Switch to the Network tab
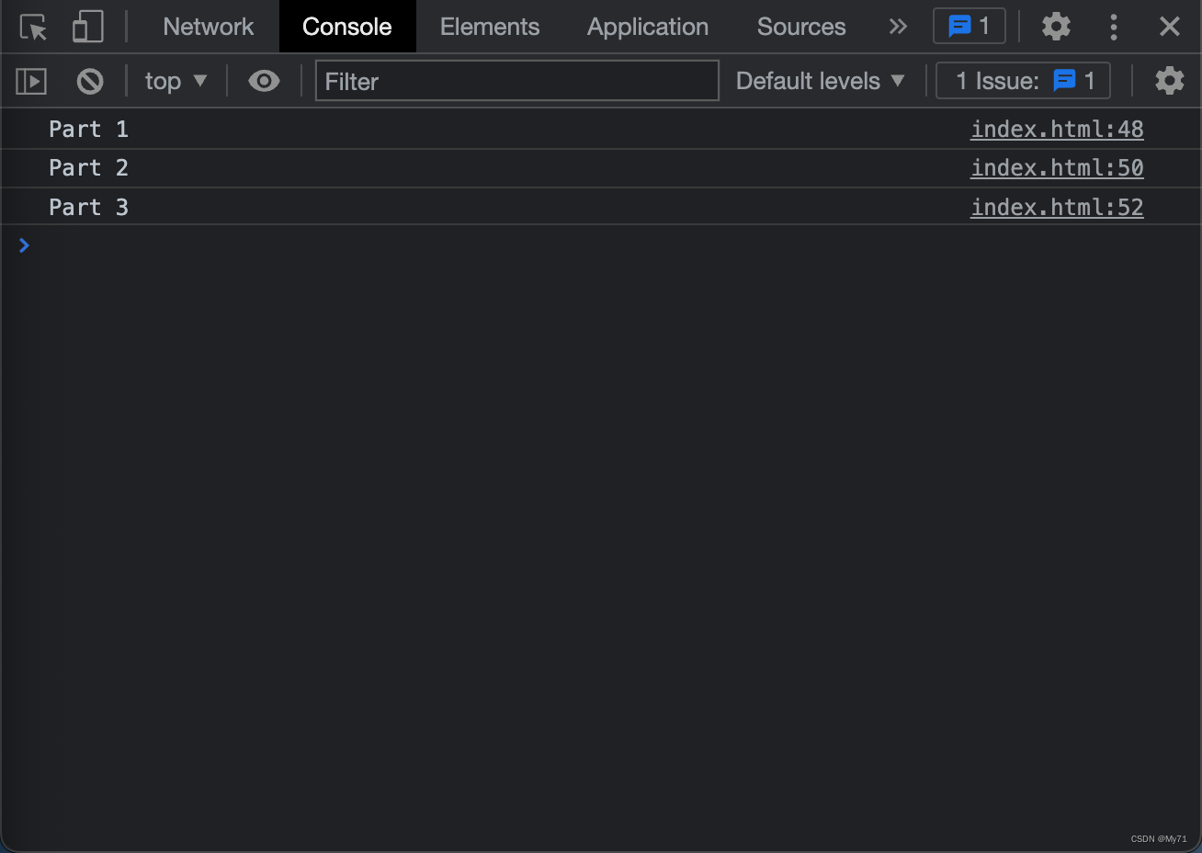1202x853 pixels. click(x=208, y=27)
